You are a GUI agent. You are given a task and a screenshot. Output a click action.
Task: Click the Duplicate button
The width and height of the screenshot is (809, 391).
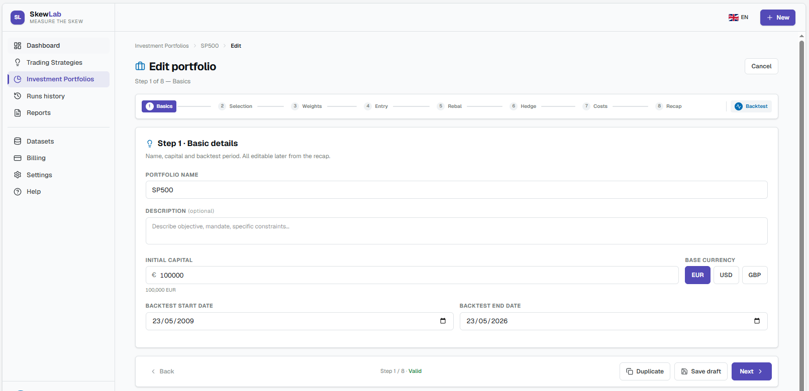point(645,371)
